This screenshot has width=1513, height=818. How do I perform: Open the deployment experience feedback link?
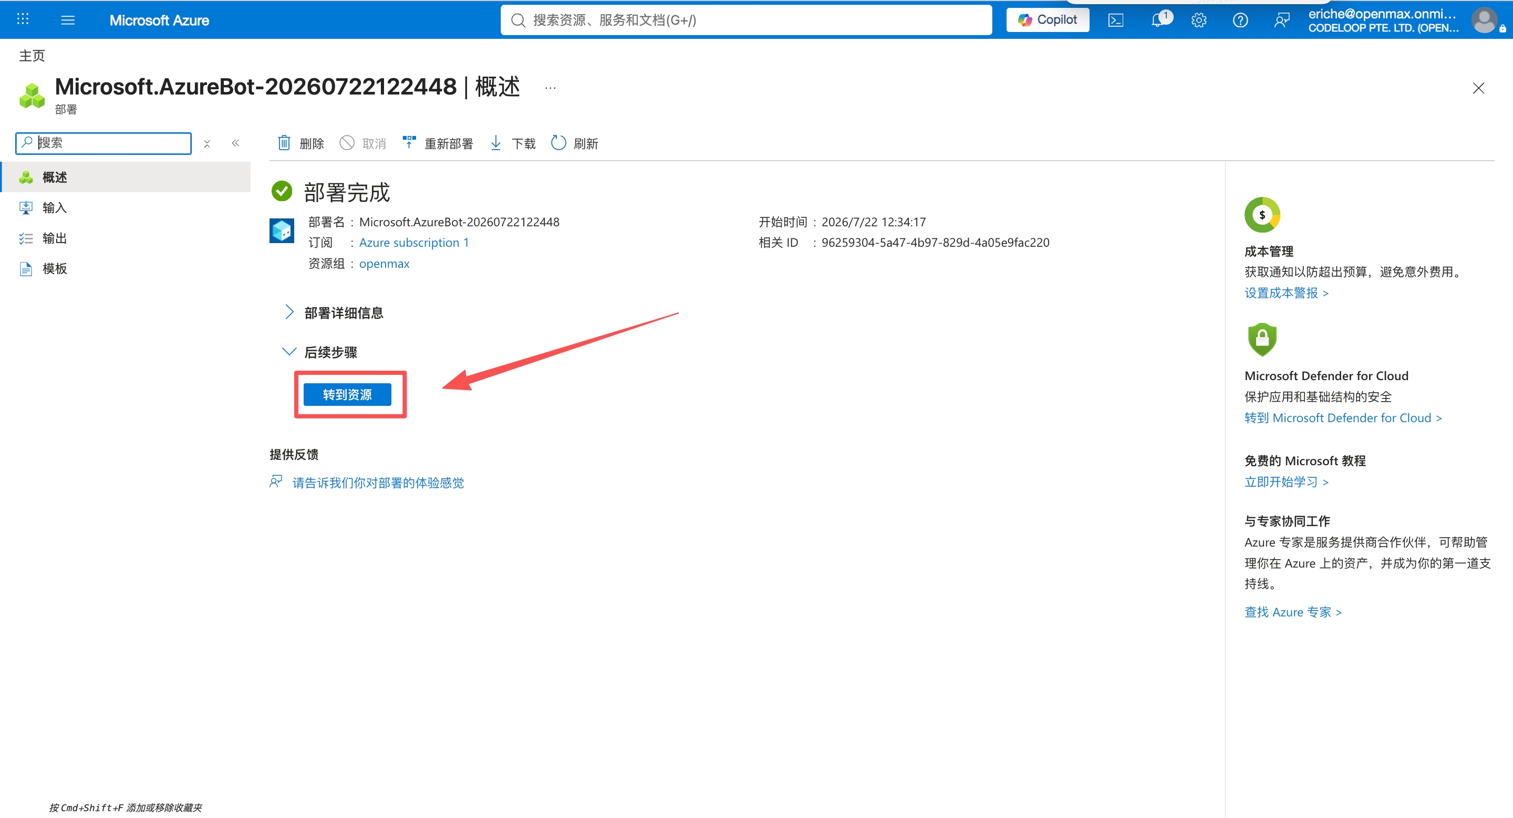pyautogui.click(x=378, y=483)
